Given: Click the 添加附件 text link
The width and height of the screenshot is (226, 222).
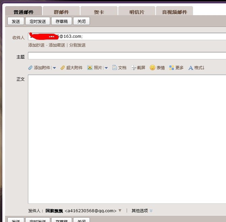Looking at the screenshot, I should [42, 67].
